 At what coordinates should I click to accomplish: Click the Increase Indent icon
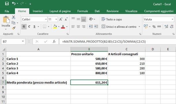click(x=96, y=27)
